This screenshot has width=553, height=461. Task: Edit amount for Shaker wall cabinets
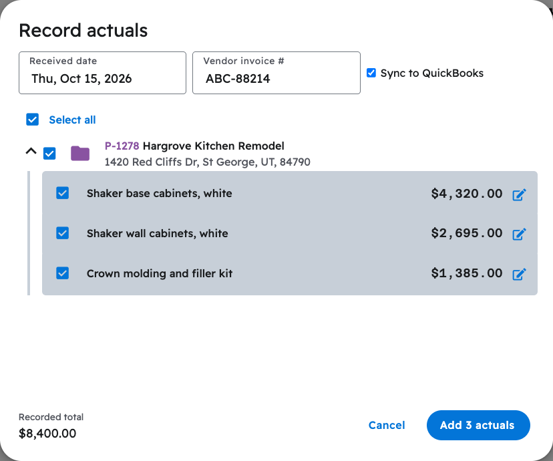click(519, 234)
